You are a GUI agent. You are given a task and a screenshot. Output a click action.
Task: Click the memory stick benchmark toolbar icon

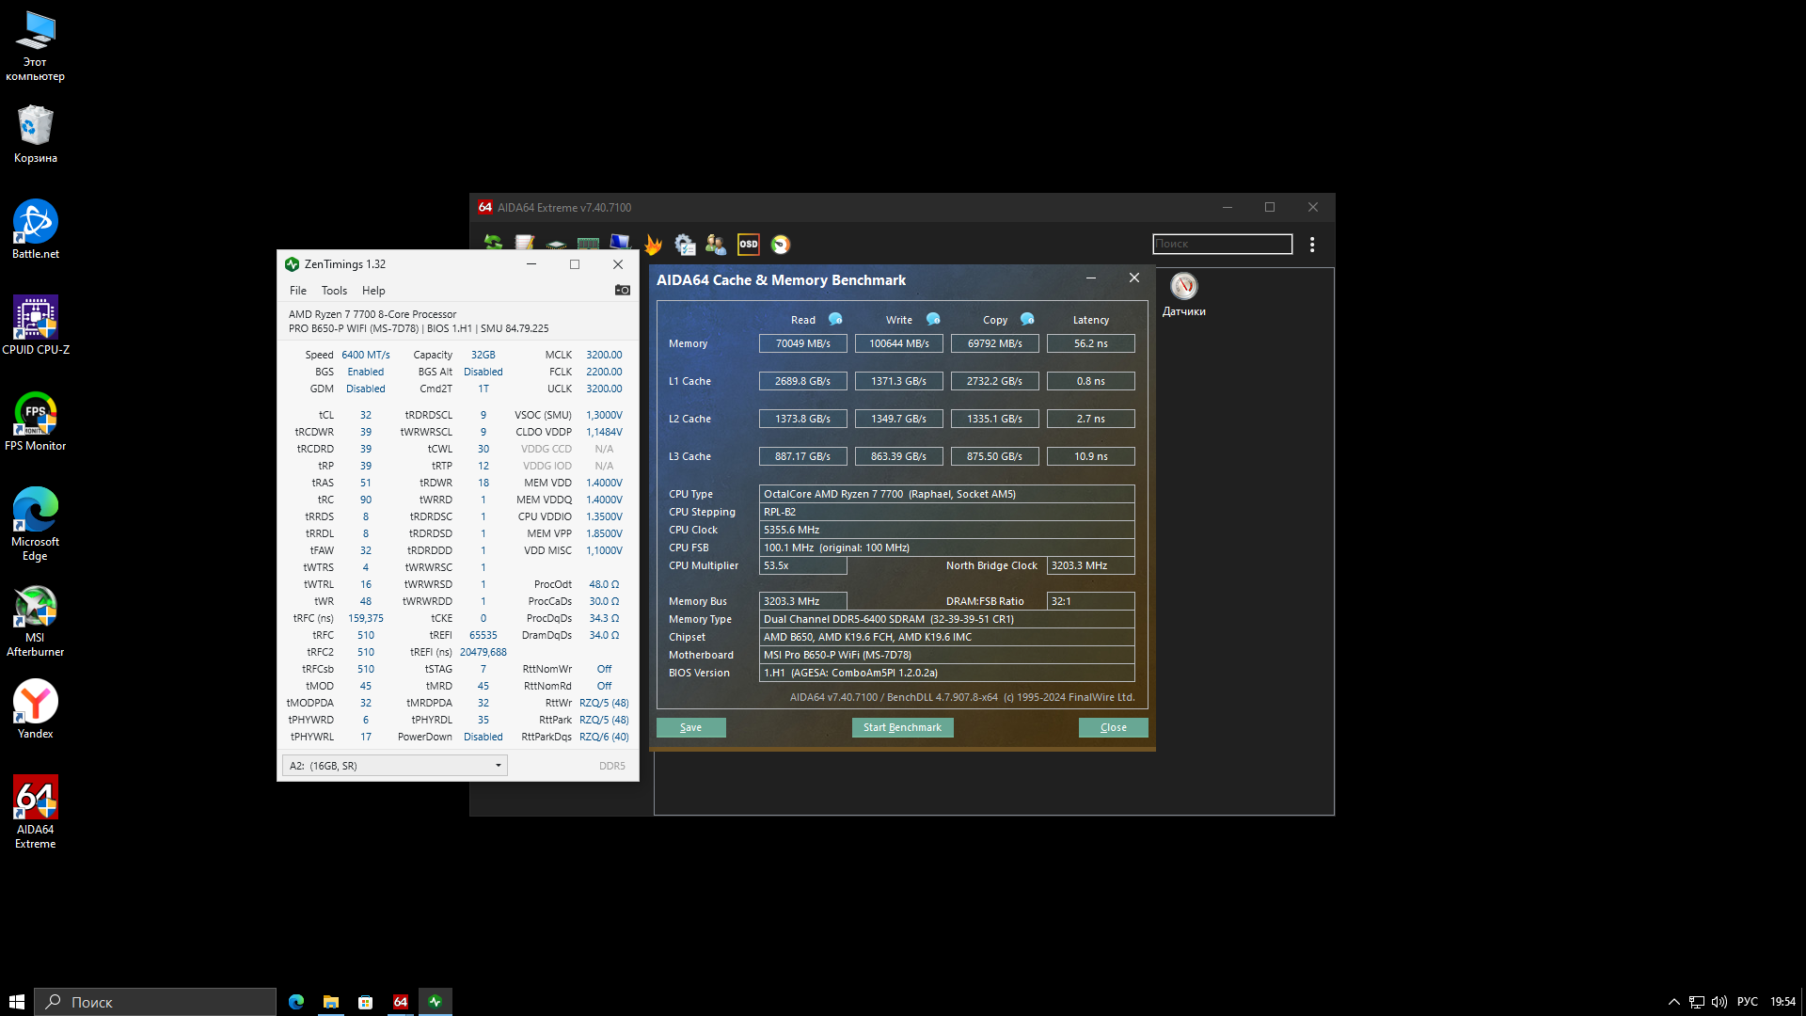point(588,245)
